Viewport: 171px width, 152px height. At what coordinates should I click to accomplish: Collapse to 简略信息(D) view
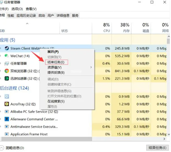click(x=12, y=148)
